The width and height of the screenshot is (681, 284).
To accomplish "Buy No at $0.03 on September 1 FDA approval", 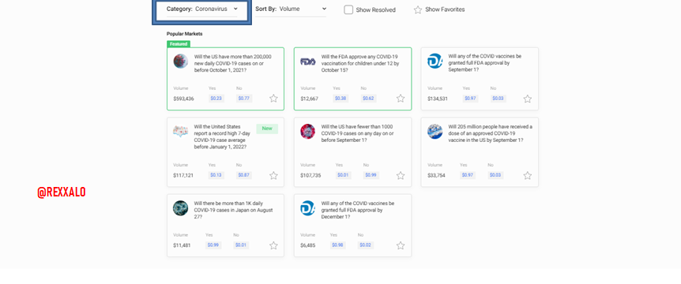I will point(499,99).
